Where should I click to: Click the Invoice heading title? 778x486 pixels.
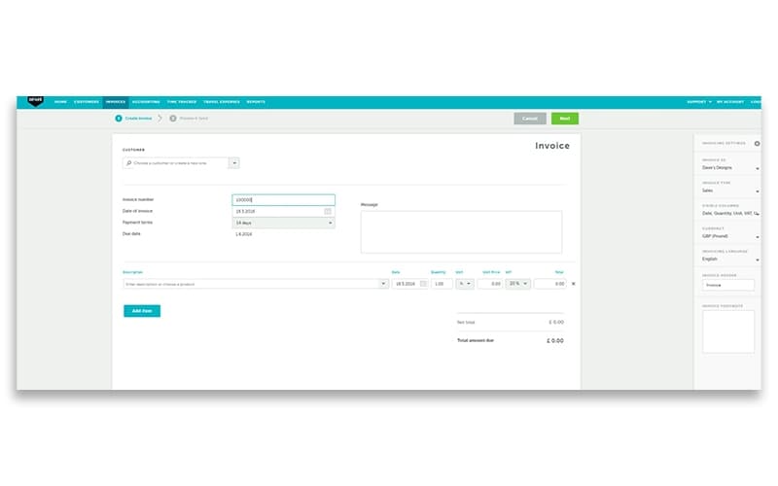click(552, 146)
